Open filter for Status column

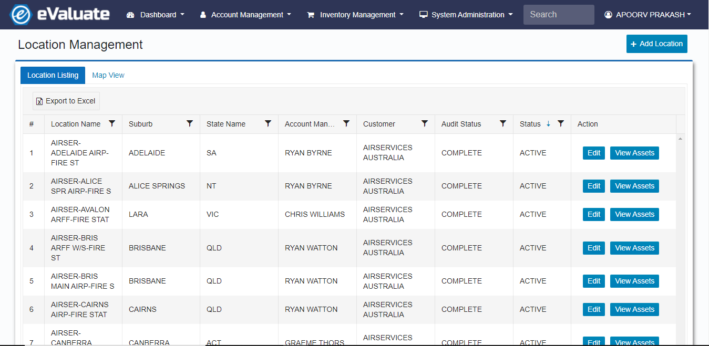tap(561, 123)
